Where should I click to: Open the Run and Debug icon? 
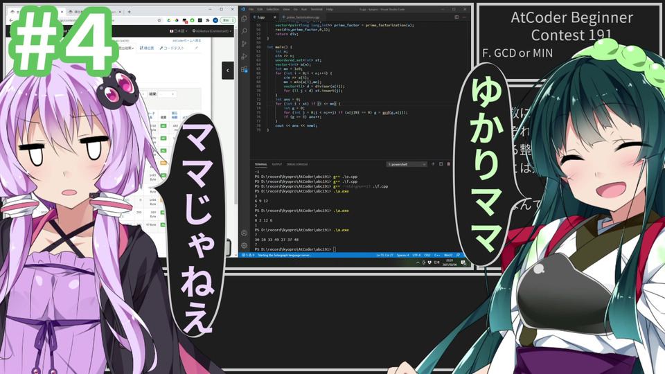(x=244, y=56)
